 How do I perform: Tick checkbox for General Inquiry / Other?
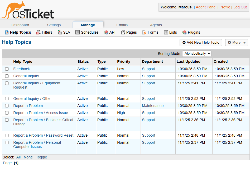point(7,99)
